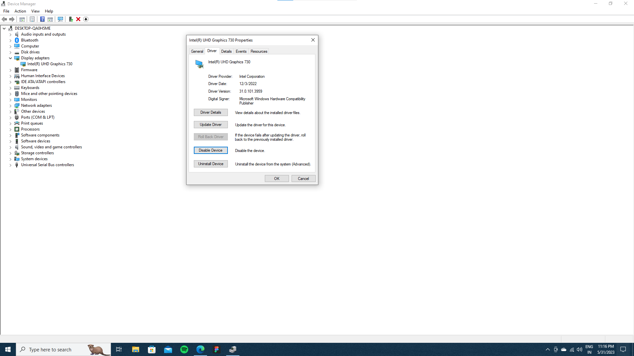Click the red X Uninstall device icon
The image size is (634, 356).
78,19
